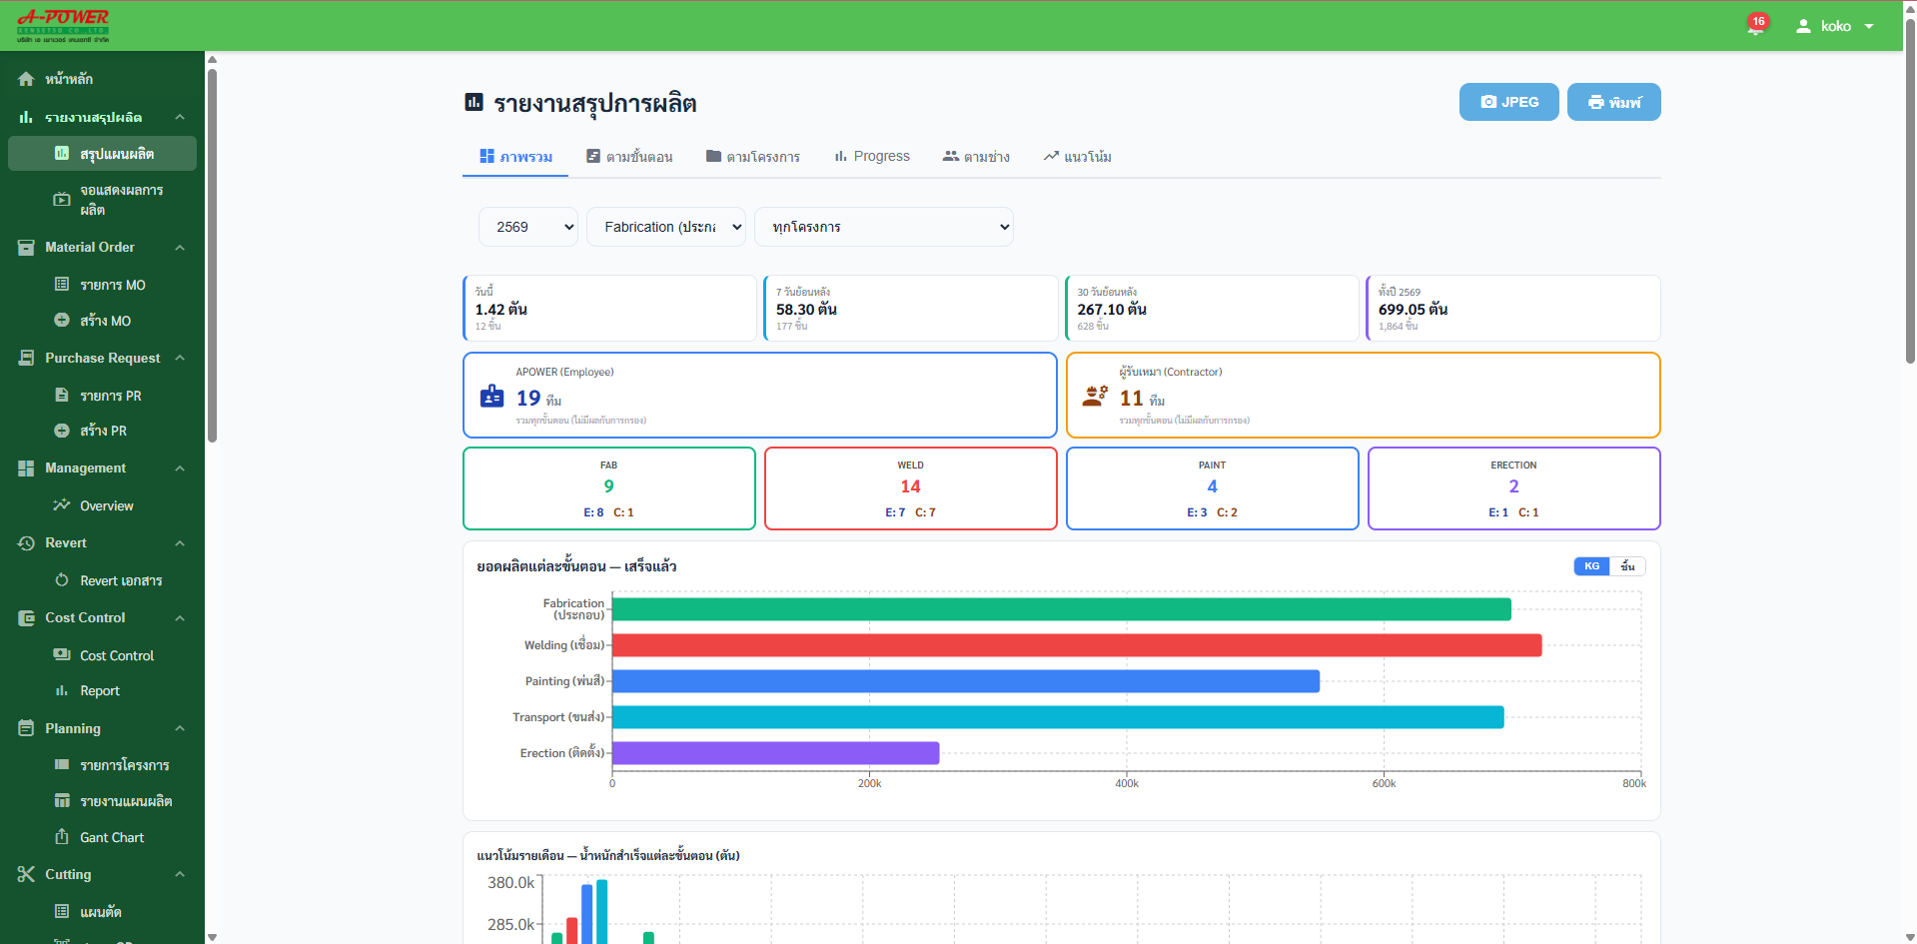Click the พิมพ์ print button

click(x=1613, y=102)
